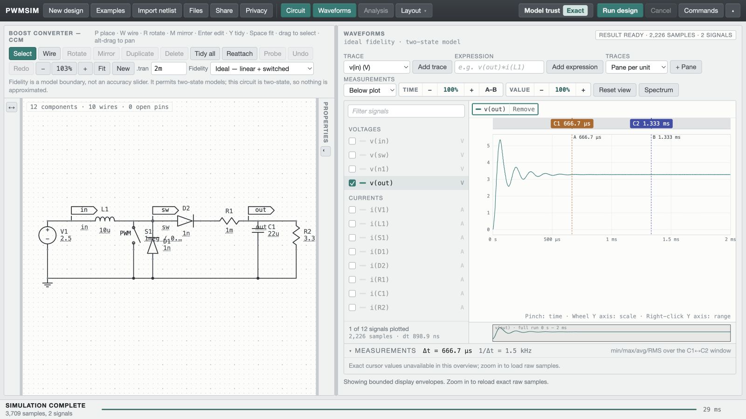
Task: Click the C2 1.333 ms cursor marker
Action: click(x=651, y=123)
